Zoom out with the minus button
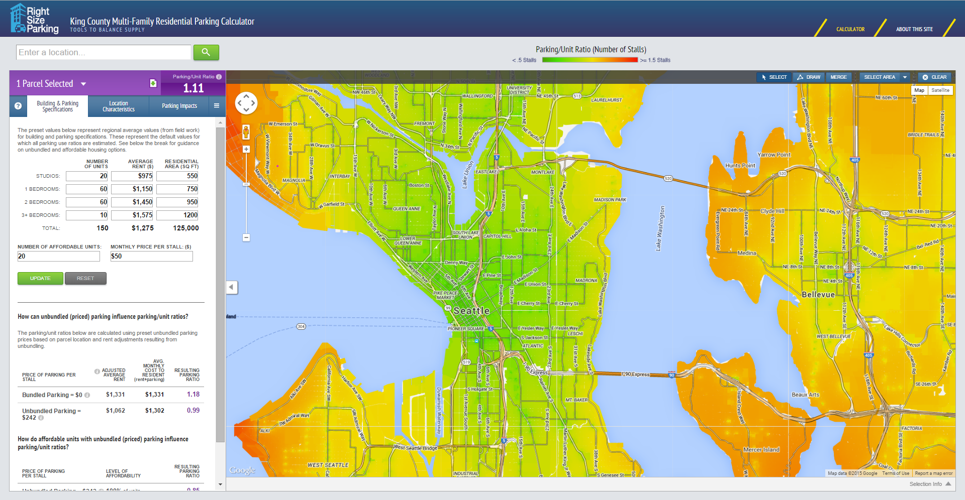Image resolution: width=965 pixels, height=500 pixels. [x=246, y=237]
